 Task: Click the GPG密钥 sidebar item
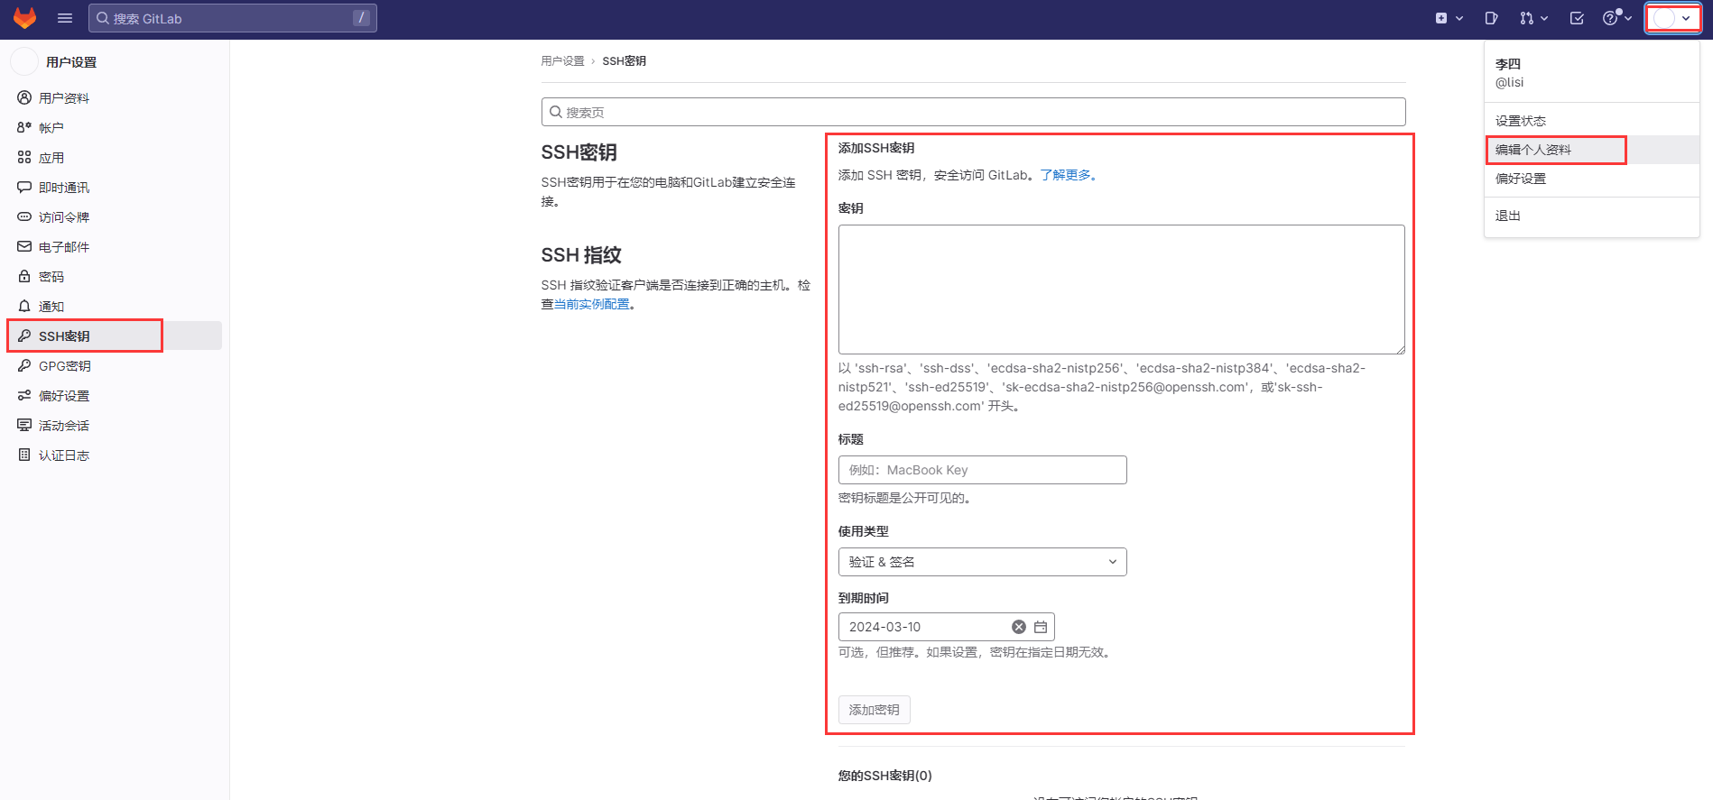pyautogui.click(x=64, y=366)
